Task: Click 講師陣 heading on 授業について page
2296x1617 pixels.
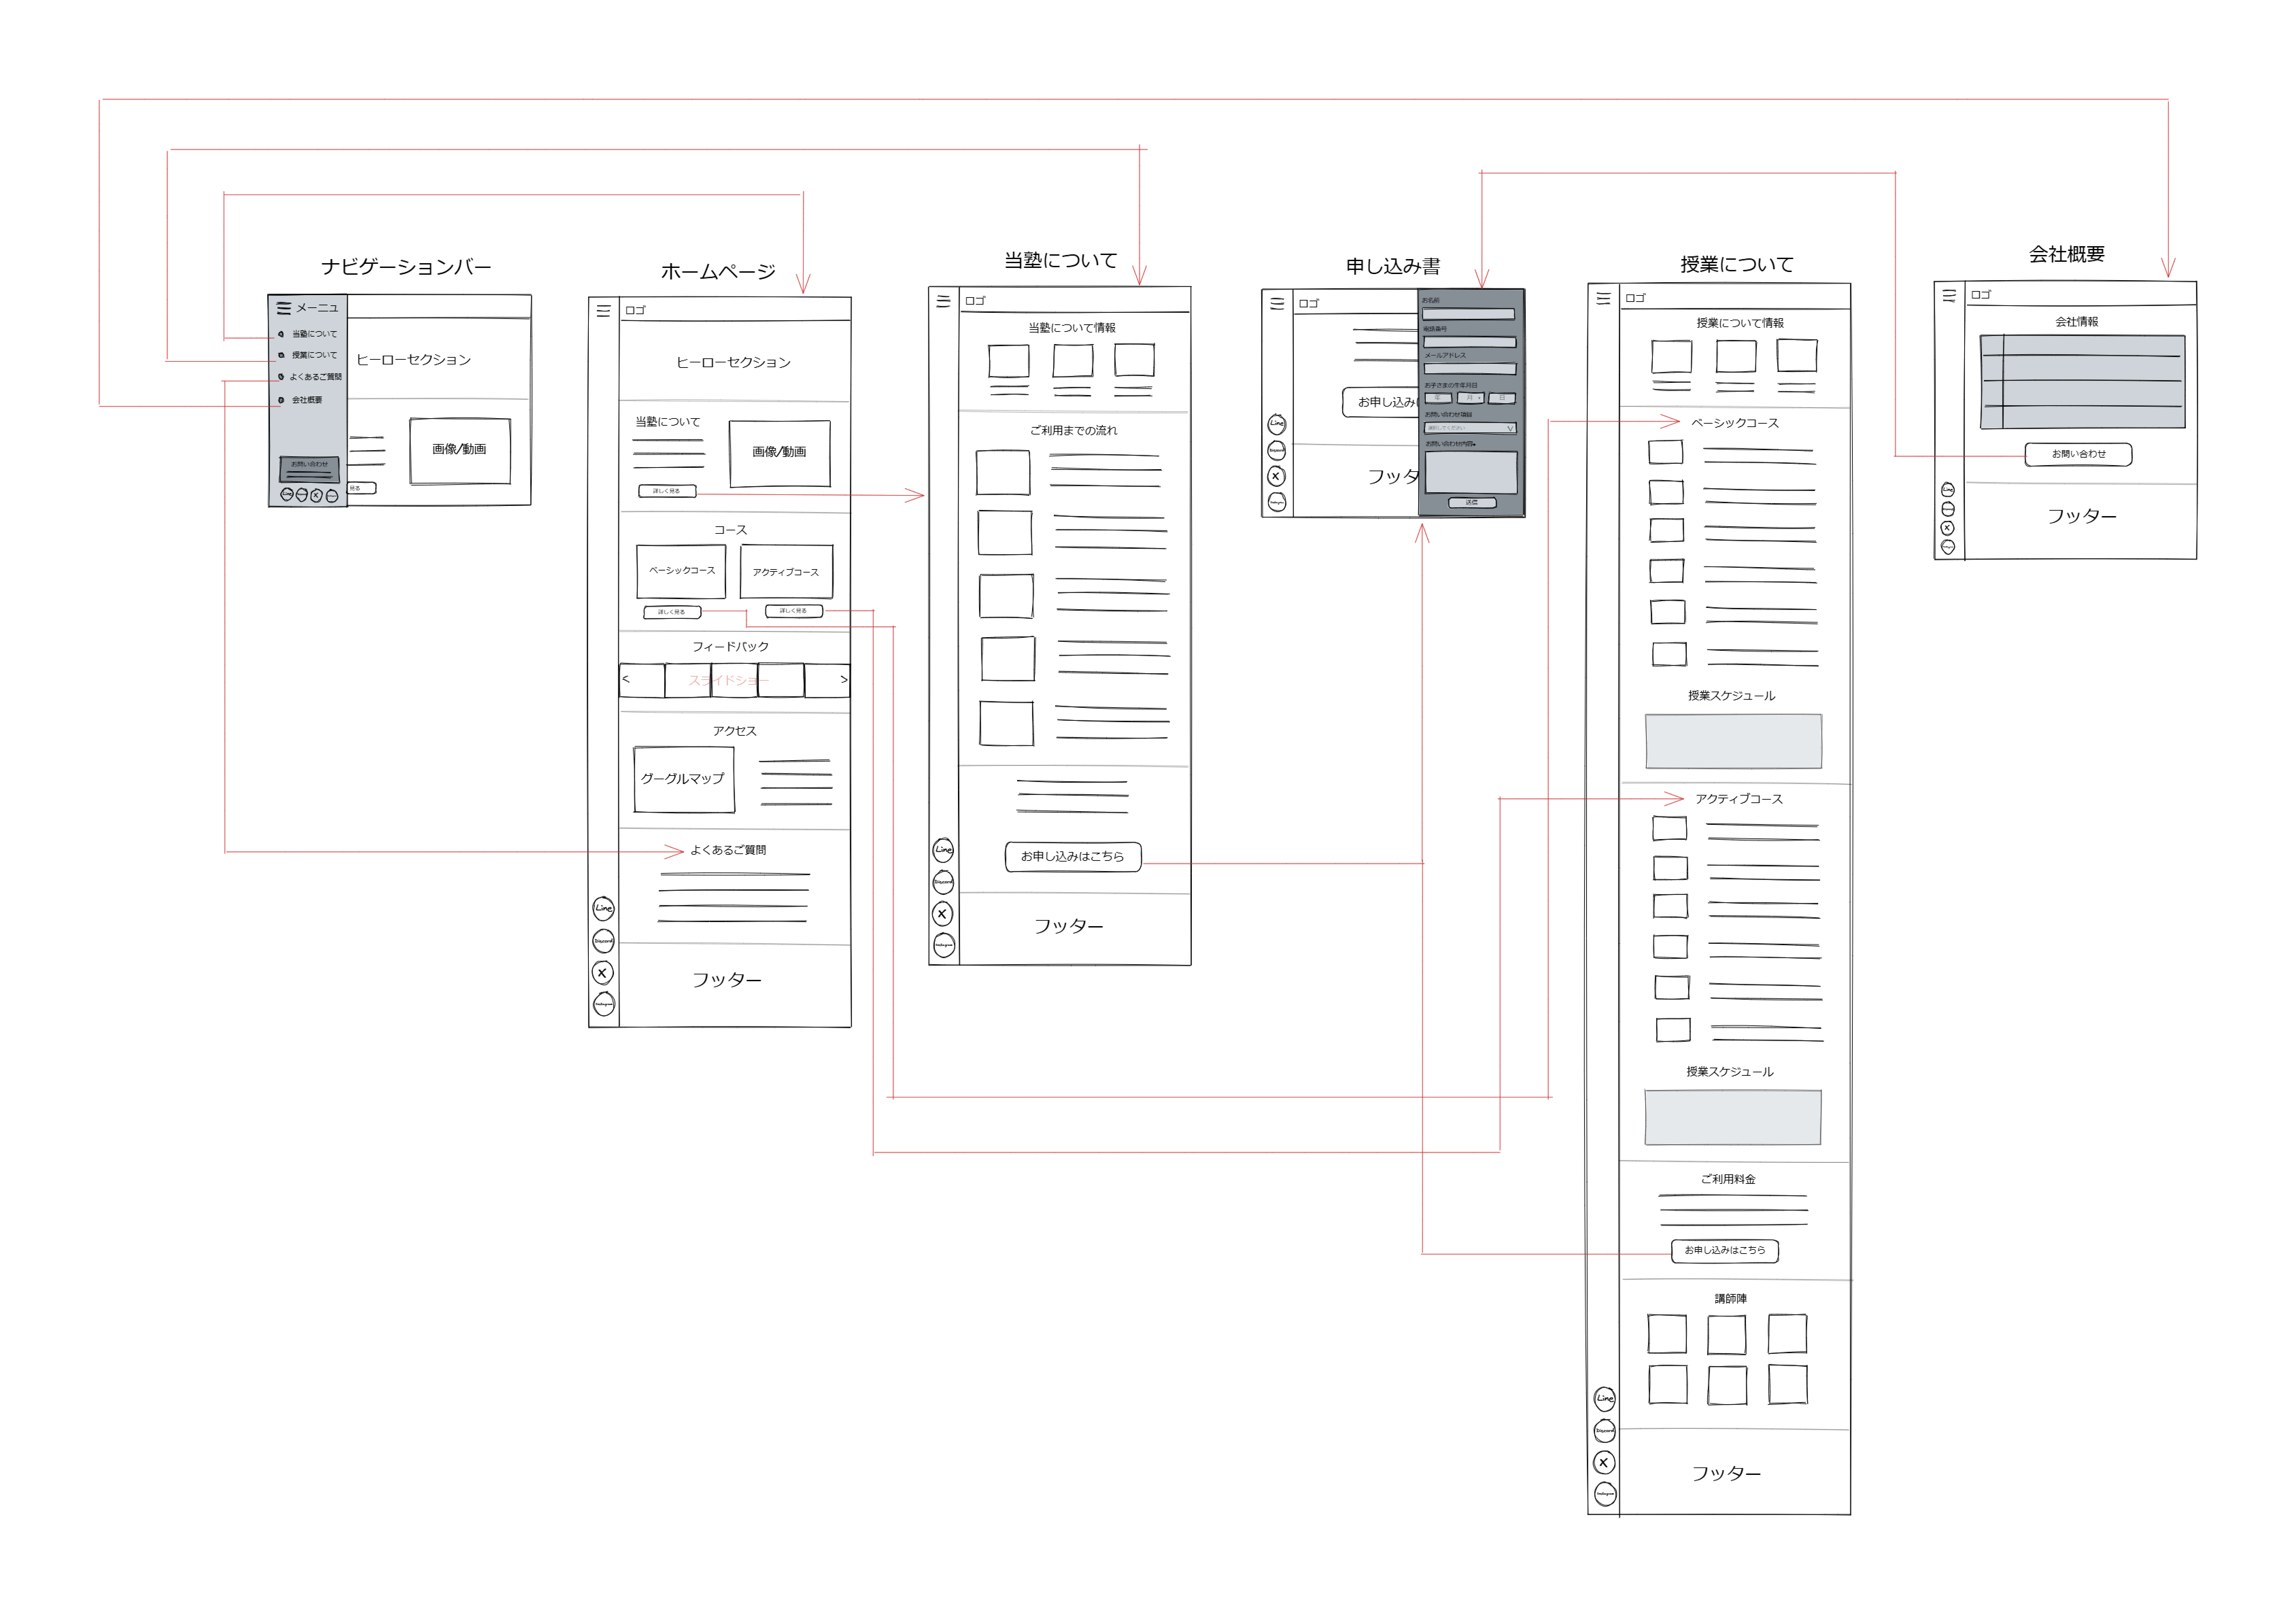Action: click(x=1731, y=1299)
